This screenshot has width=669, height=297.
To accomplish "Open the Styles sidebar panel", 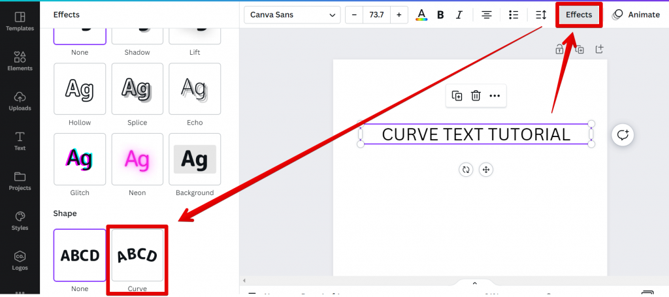I will click(20, 221).
